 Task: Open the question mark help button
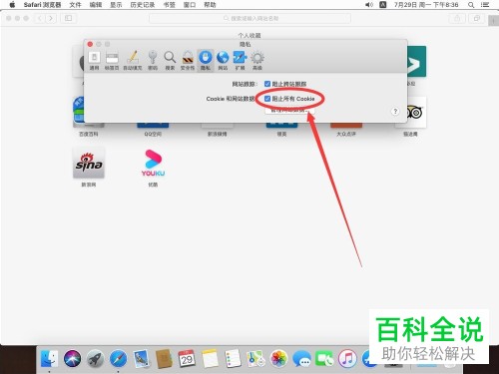tap(395, 112)
